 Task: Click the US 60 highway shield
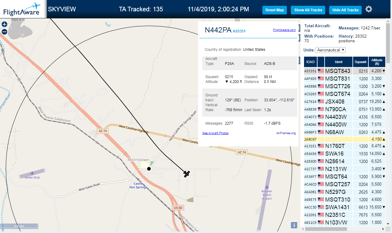(x=178, y=208)
